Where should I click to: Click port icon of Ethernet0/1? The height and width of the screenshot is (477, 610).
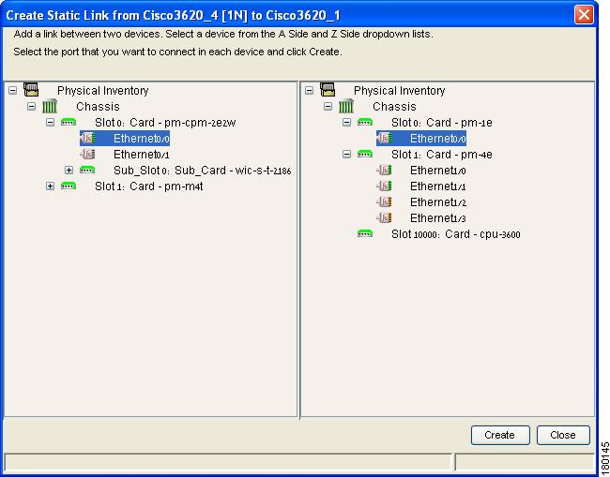[x=88, y=155]
